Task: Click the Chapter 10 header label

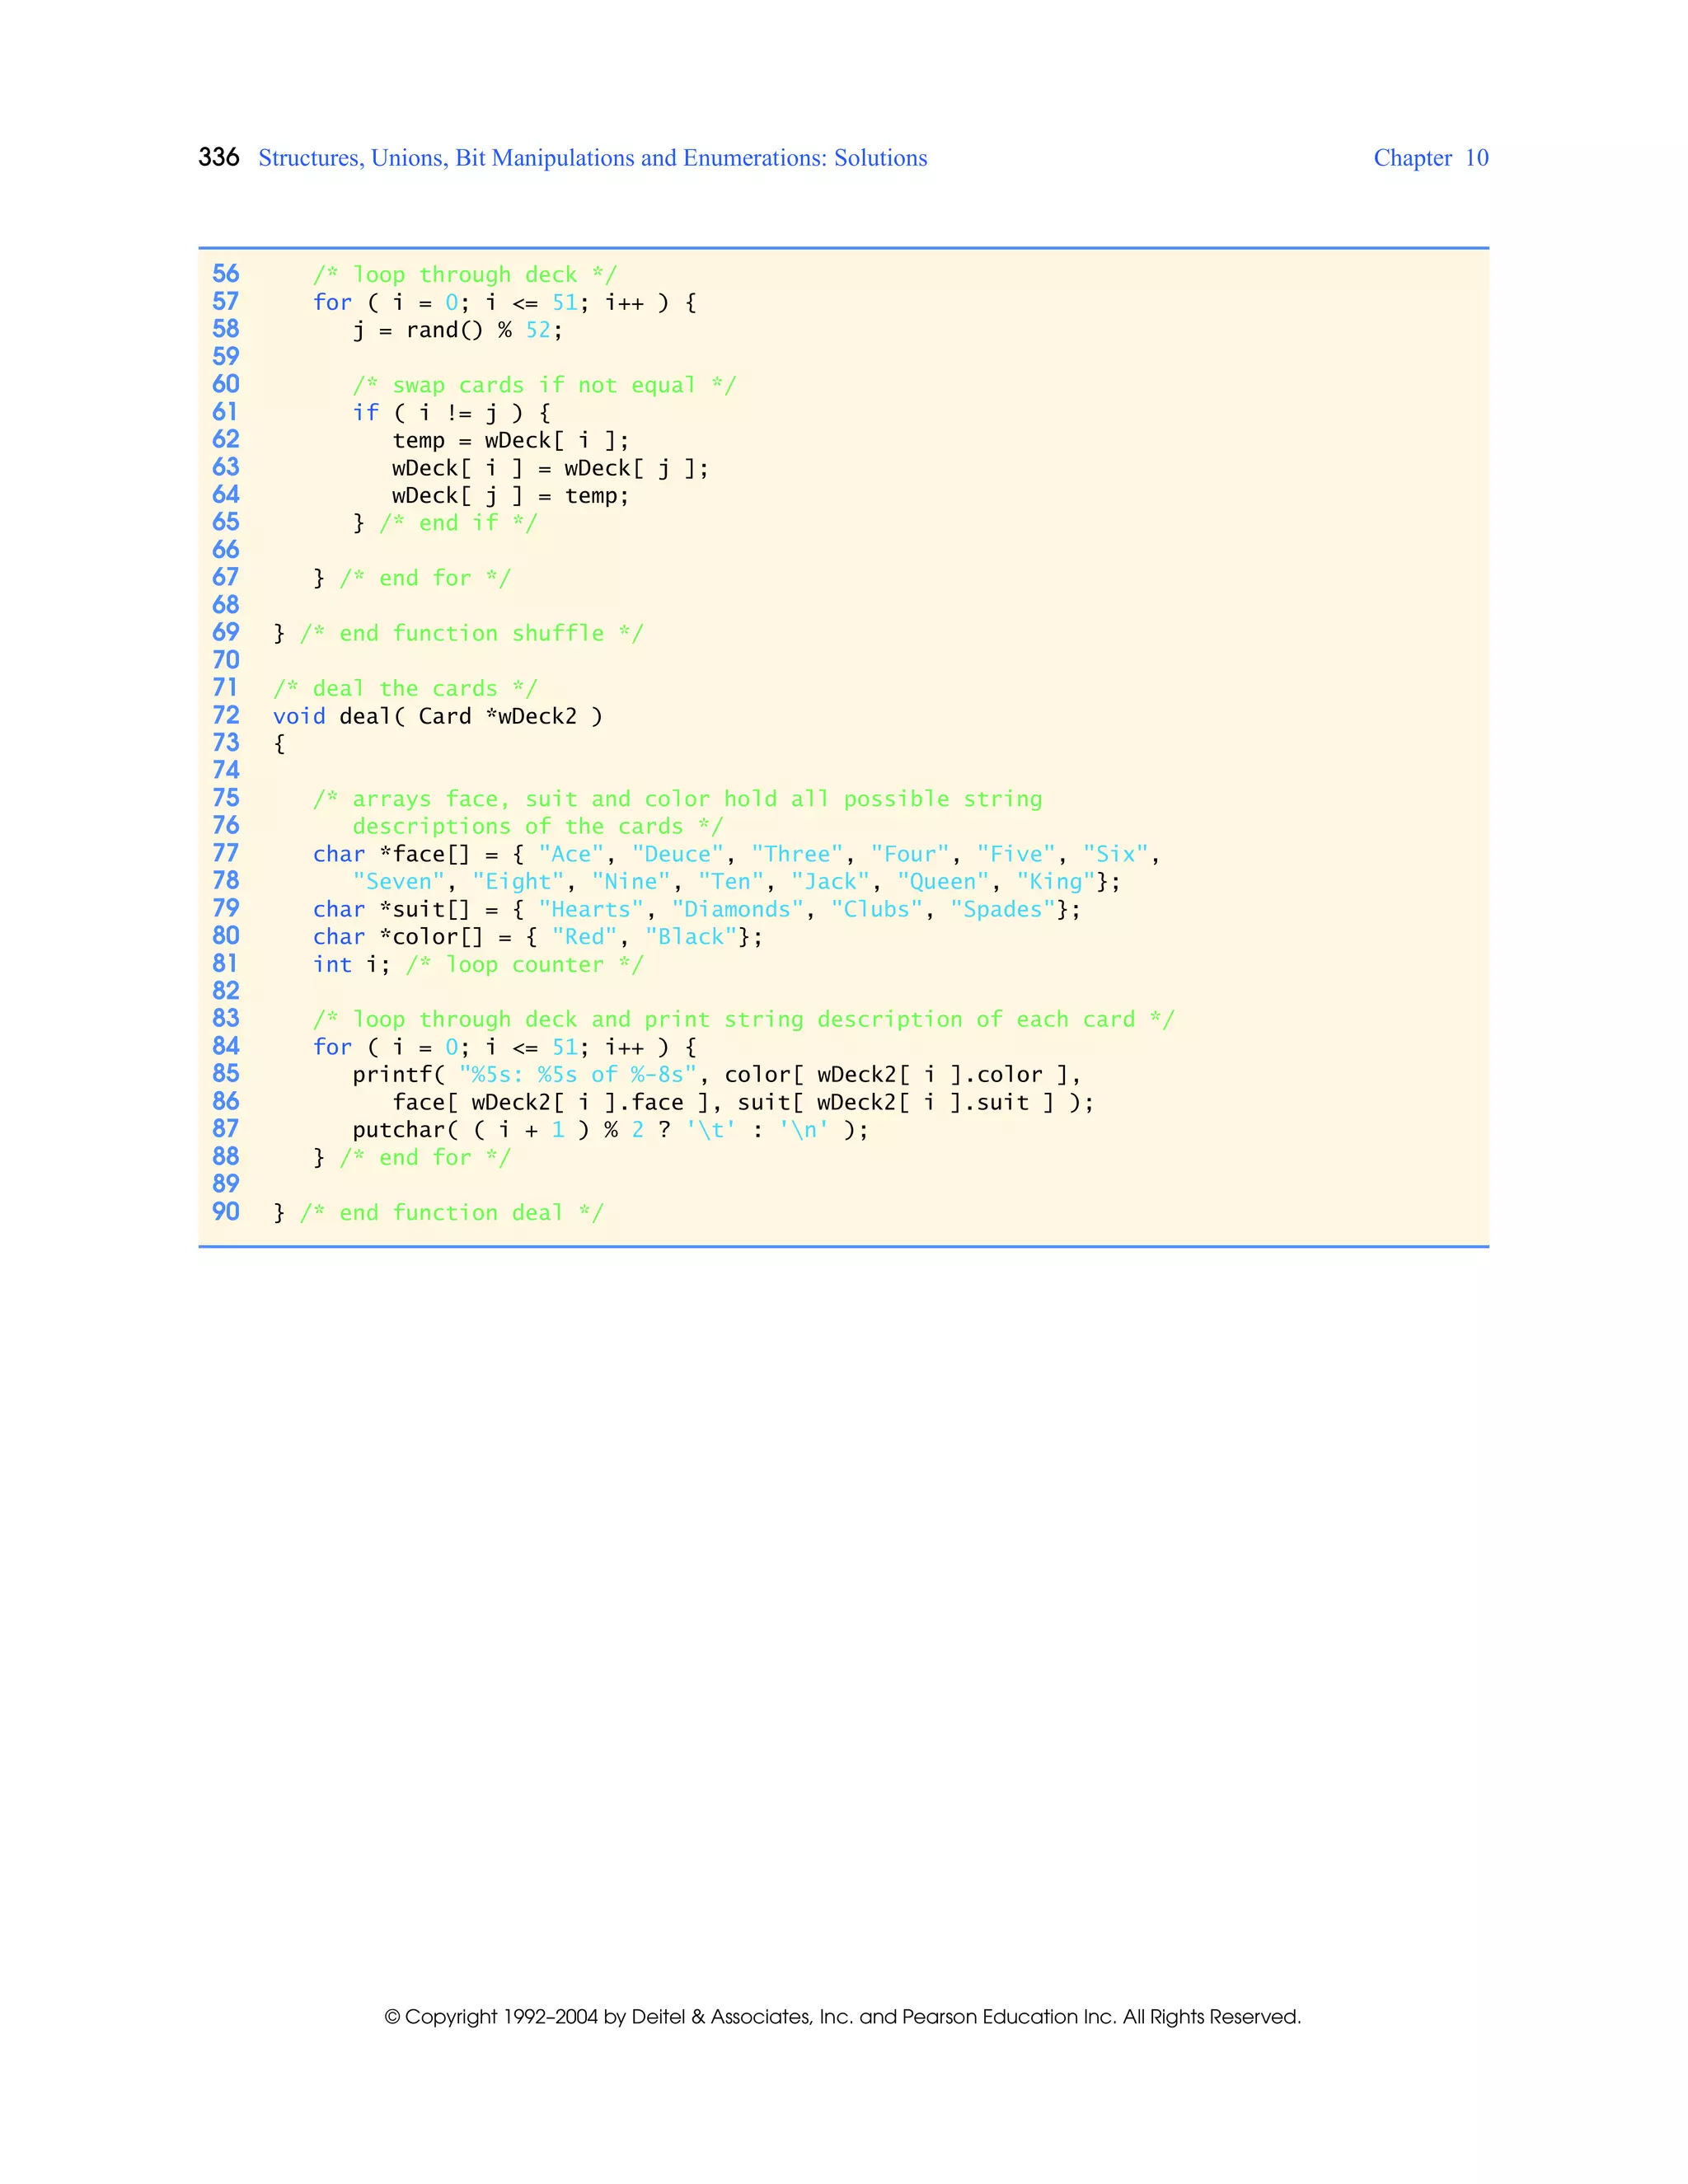Action: [x=1430, y=158]
